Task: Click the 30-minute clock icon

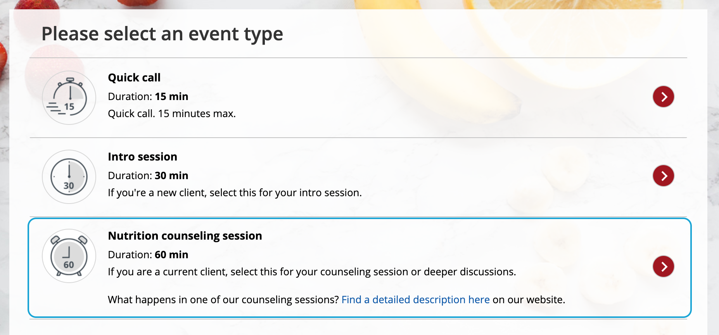Action: [69, 177]
